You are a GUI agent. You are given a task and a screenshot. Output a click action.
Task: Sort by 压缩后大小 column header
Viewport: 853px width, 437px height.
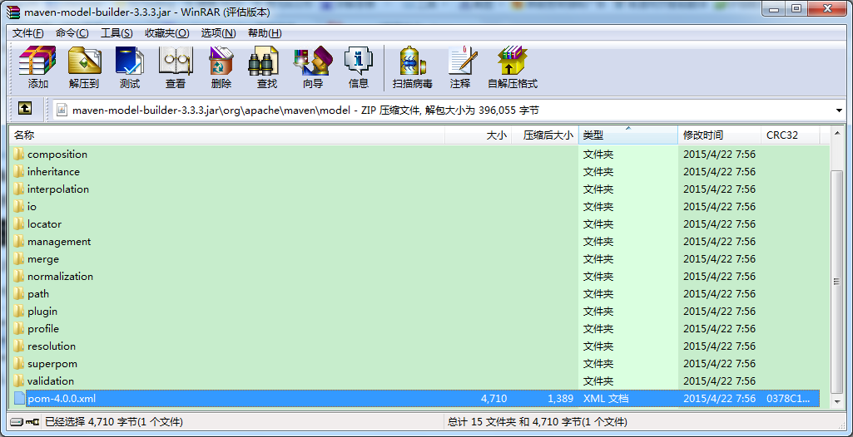click(x=545, y=135)
